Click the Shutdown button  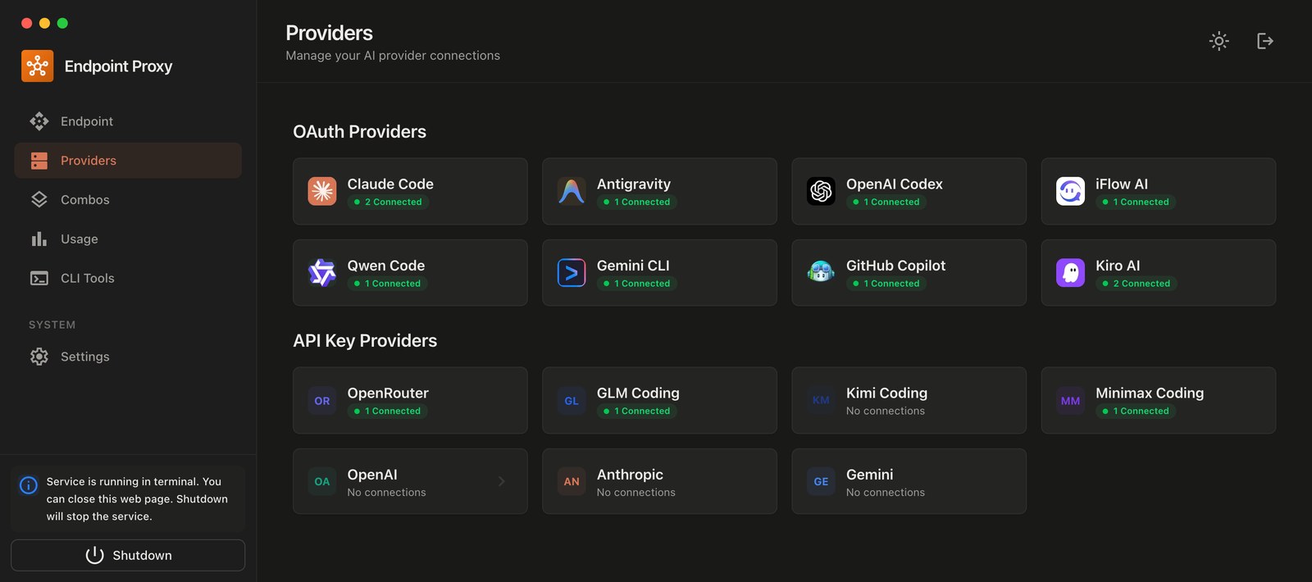point(128,555)
